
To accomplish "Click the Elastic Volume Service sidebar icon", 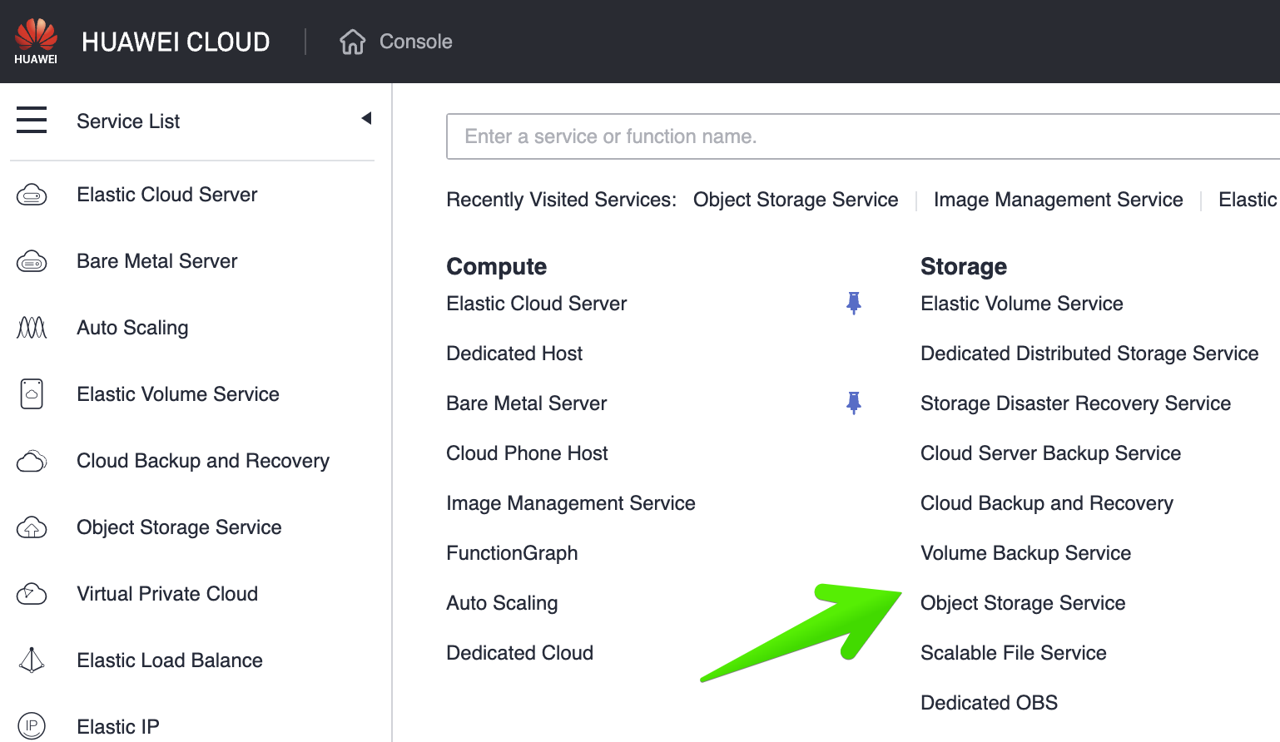I will click(x=32, y=394).
